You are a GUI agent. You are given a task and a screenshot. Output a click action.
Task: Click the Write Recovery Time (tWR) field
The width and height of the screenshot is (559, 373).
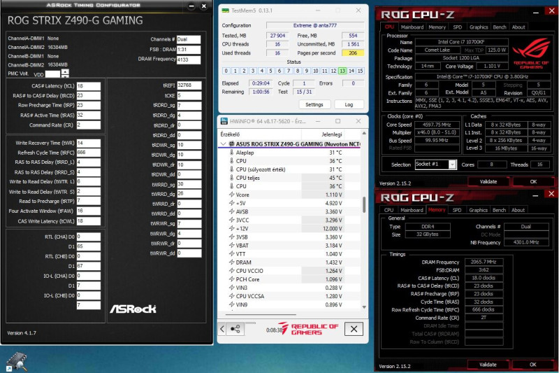click(89, 143)
